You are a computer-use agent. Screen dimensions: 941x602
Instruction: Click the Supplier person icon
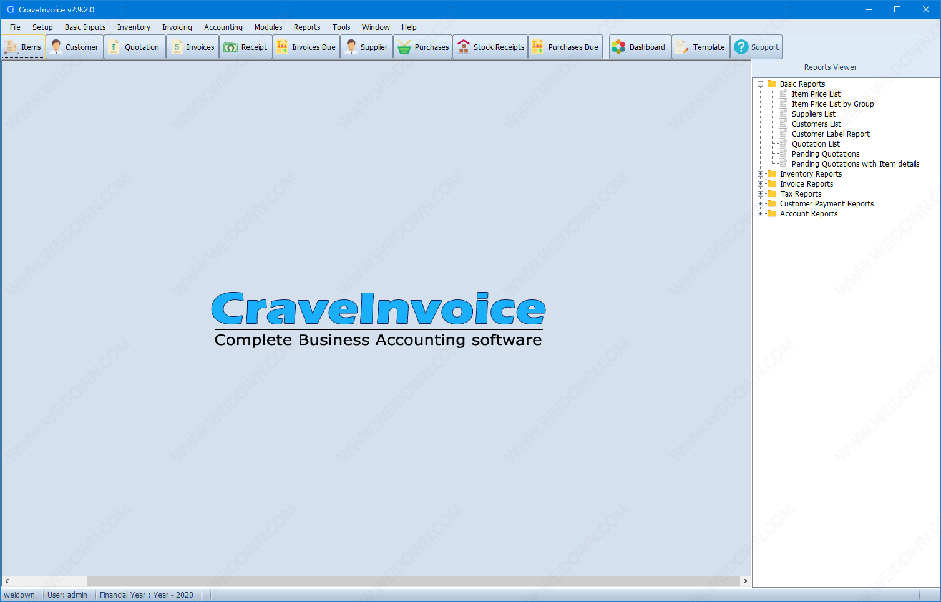[351, 47]
